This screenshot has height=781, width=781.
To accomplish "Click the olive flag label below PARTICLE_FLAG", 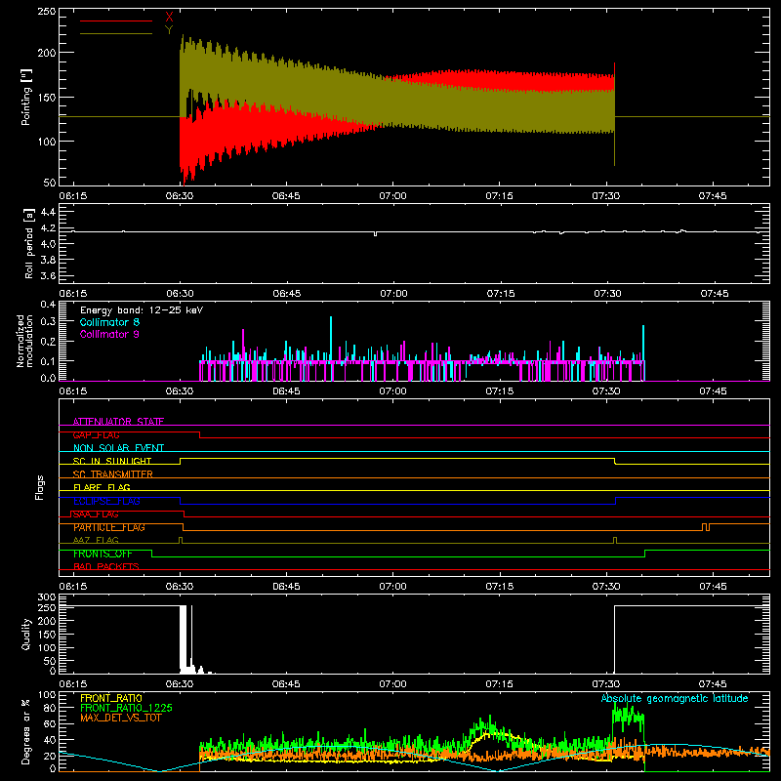I will pyautogui.click(x=96, y=540).
